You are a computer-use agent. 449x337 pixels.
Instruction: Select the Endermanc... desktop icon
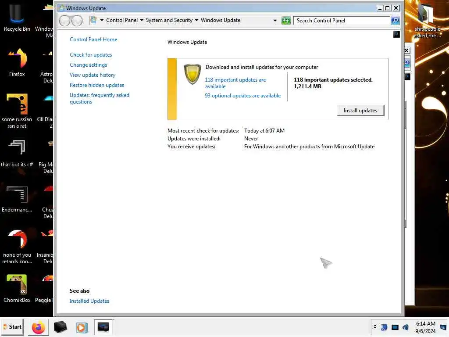[x=17, y=198]
